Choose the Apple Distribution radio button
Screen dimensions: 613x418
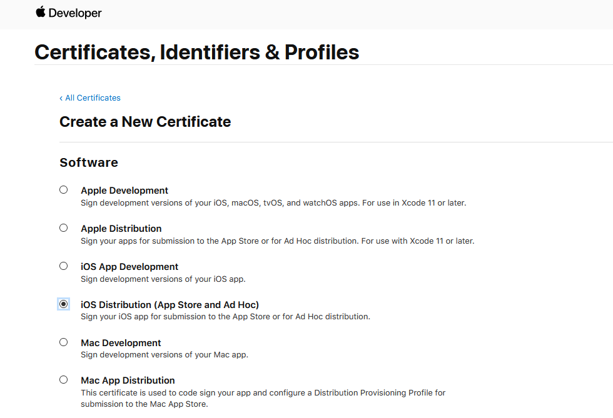tap(64, 228)
